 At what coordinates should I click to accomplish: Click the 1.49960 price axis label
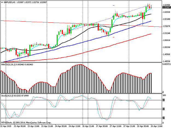[x=167, y=54]
